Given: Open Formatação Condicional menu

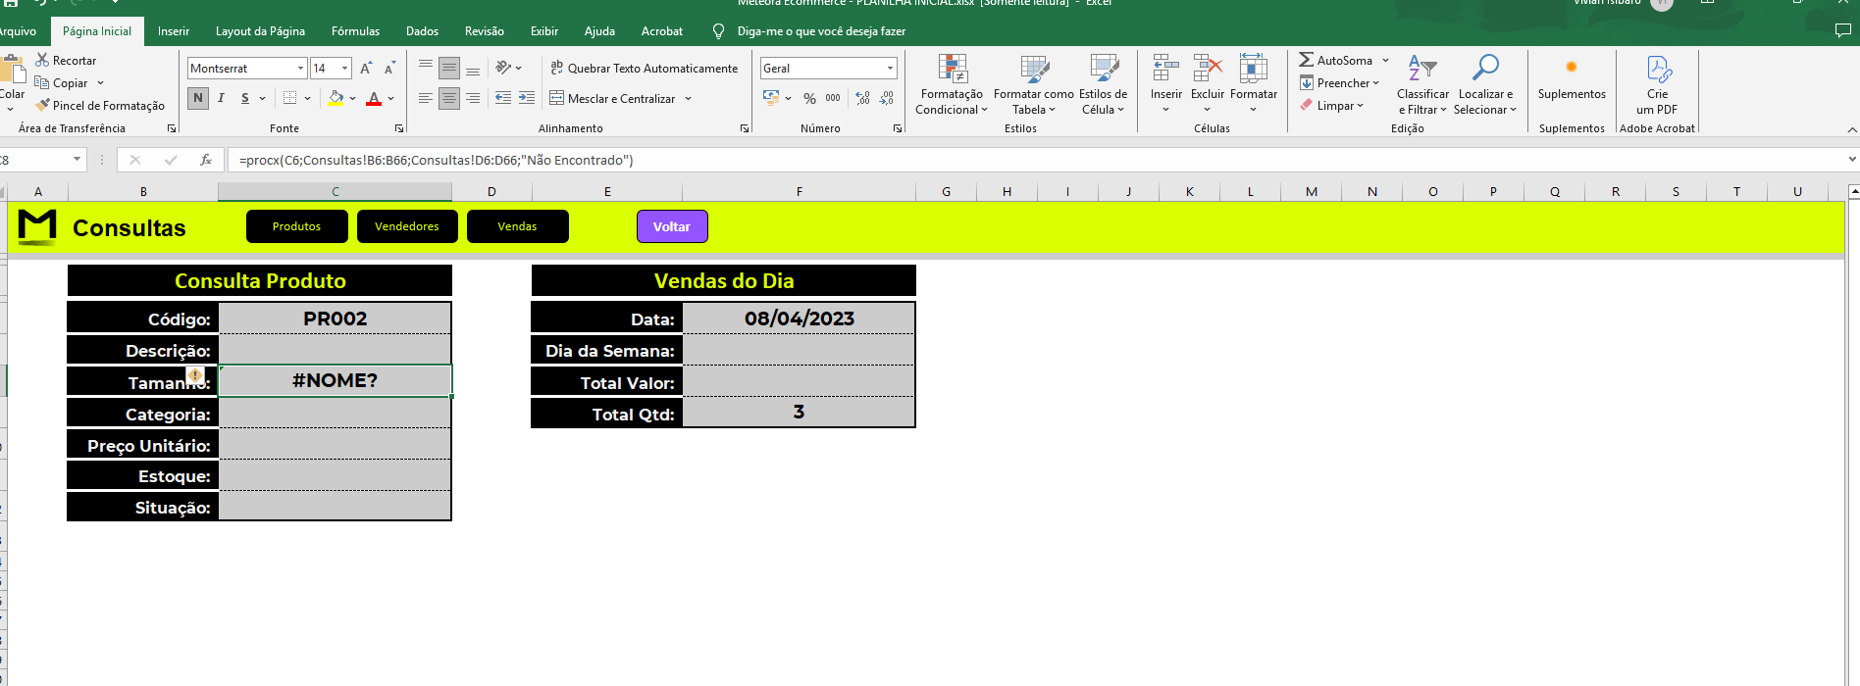Looking at the screenshot, I should tap(952, 84).
